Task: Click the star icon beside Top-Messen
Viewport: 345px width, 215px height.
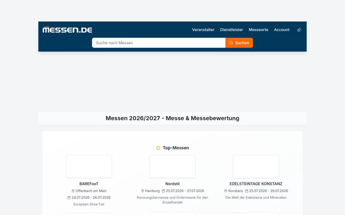Action: pyautogui.click(x=158, y=148)
